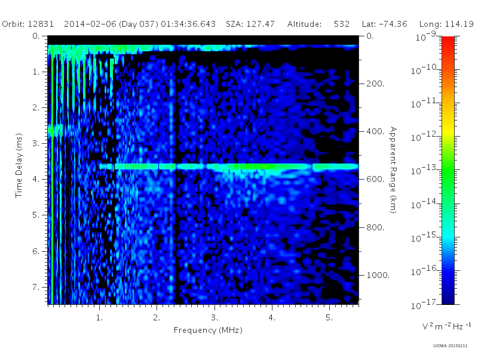Select the Altitude: label in header
This screenshot has width=478, height=358.
[304, 24]
